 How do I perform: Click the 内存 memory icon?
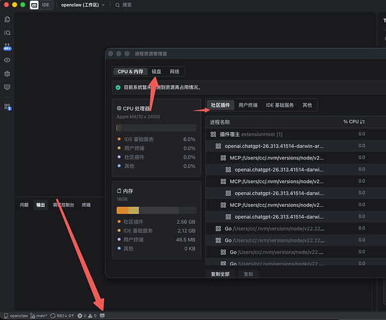coord(119,191)
